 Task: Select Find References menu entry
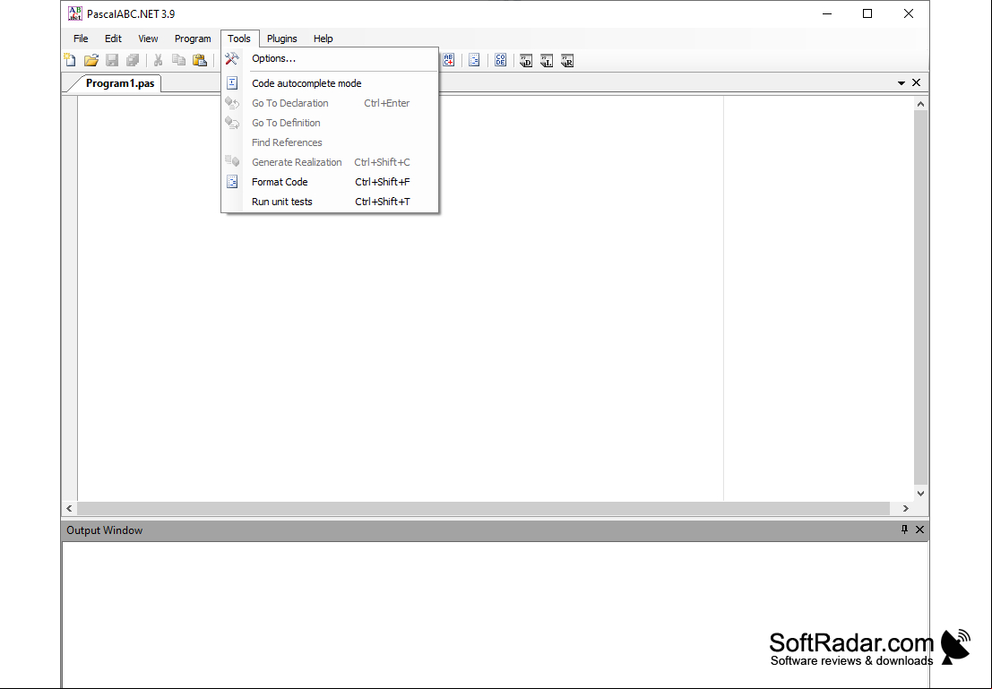(330, 142)
